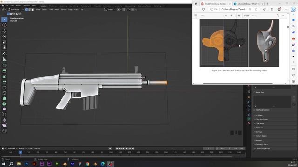Toggle Add Rest Position checkbox
The image size is (298, 167).
click(254, 110)
